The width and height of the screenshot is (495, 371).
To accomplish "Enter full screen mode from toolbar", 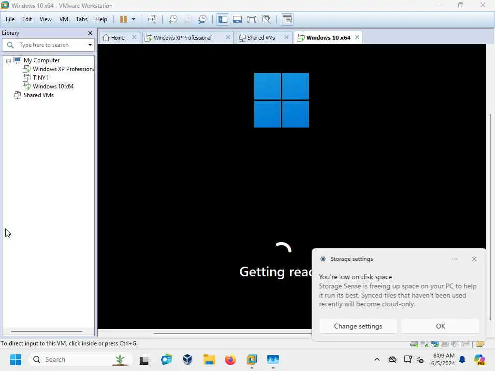I will coord(251,19).
